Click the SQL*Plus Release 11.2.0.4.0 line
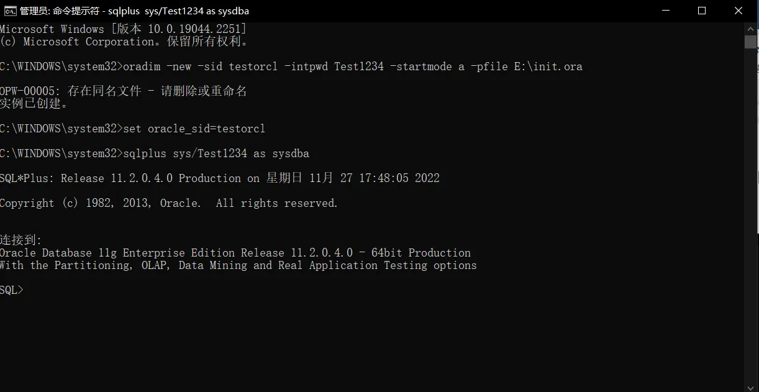The width and height of the screenshot is (759, 392). coord(219,178)
